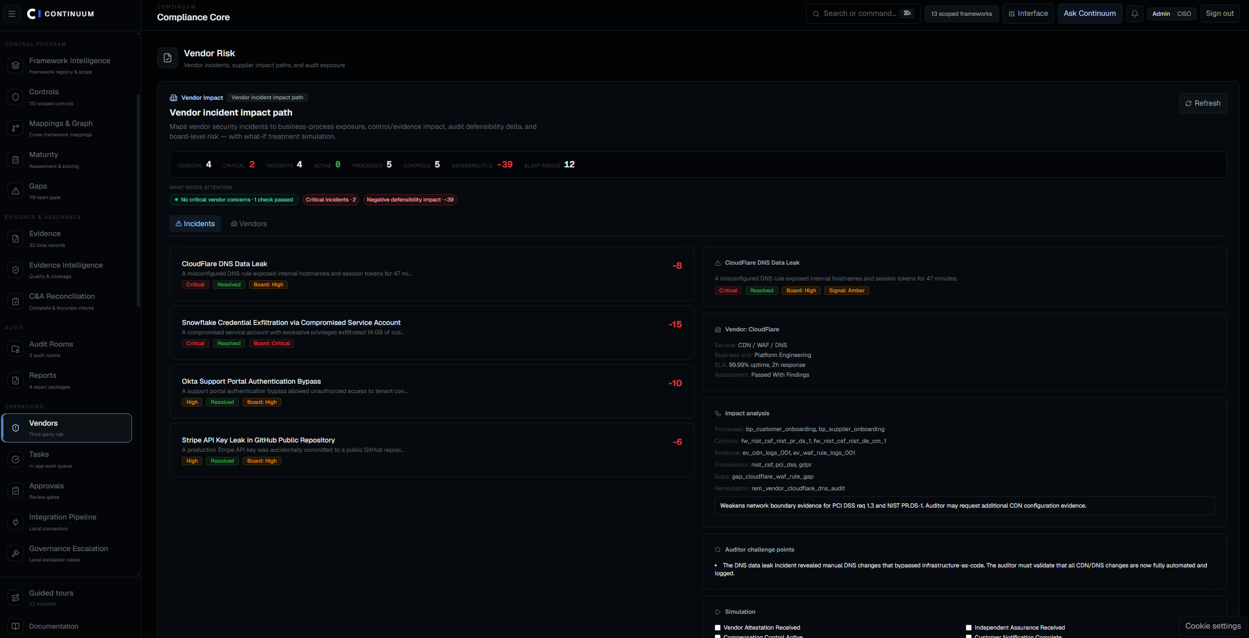Open Approvals in the sidebar
Image resolution: width=1249 pixels, height=638 pixels.
67,490
